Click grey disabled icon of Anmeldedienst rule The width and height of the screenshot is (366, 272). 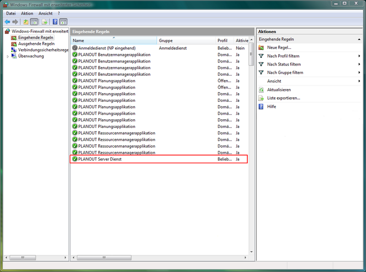coord(75,48)
